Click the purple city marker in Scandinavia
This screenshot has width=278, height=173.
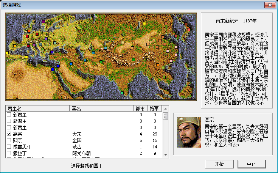pyautogui.click(x=43, y=22)
